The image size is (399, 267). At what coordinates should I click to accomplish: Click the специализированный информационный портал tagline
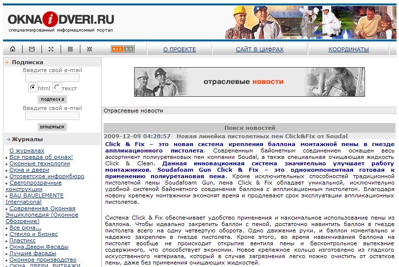tap(61, 30)
